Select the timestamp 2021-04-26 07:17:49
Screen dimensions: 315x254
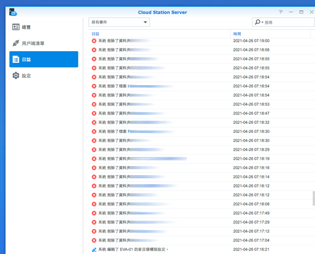[251, 213]
